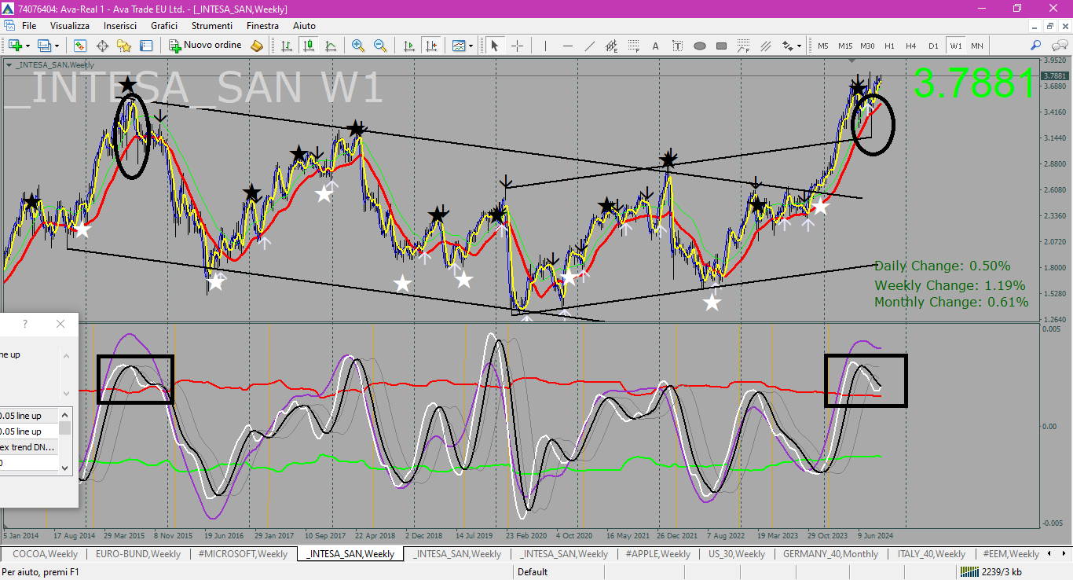Open the Data Window crosshair-target icon
1073x580 pixels.
(x=102, y=46)
